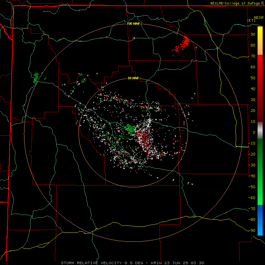Click the -30 value on the velocity scale
Image resolution: width=265 pixels, height=265 pixels.
point(252,165)
